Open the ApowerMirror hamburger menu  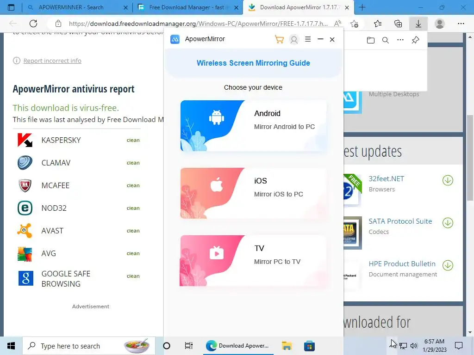[308, 39]
